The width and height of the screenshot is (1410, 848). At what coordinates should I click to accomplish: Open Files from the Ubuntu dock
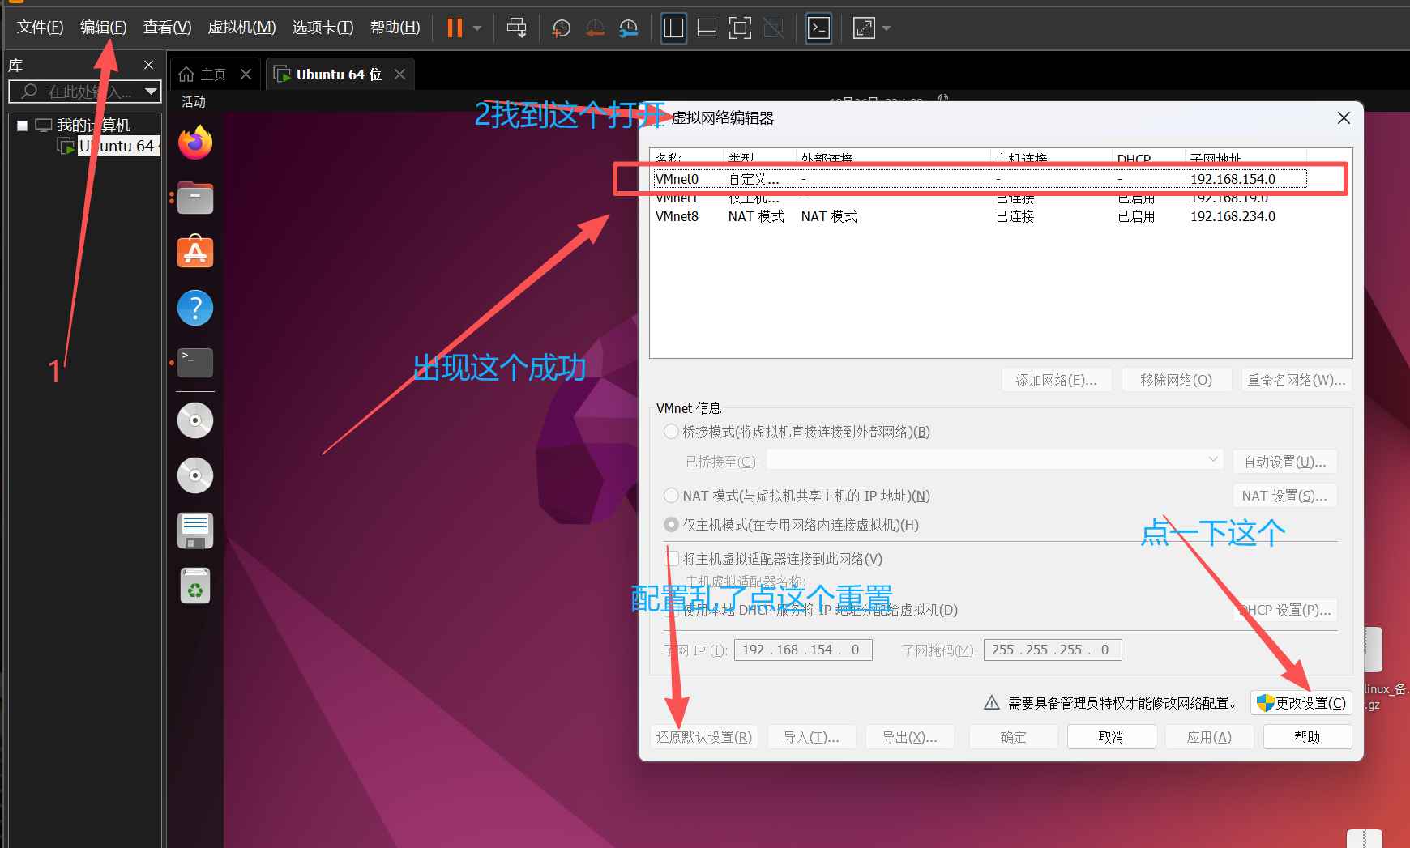click(x=195, y=198)
